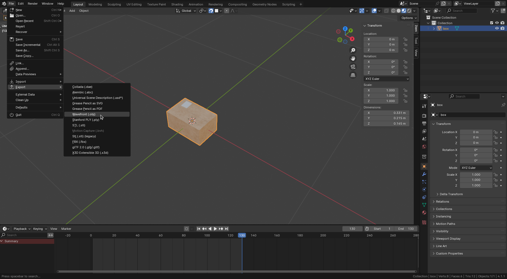Open the World properties tab

point(424,147)
